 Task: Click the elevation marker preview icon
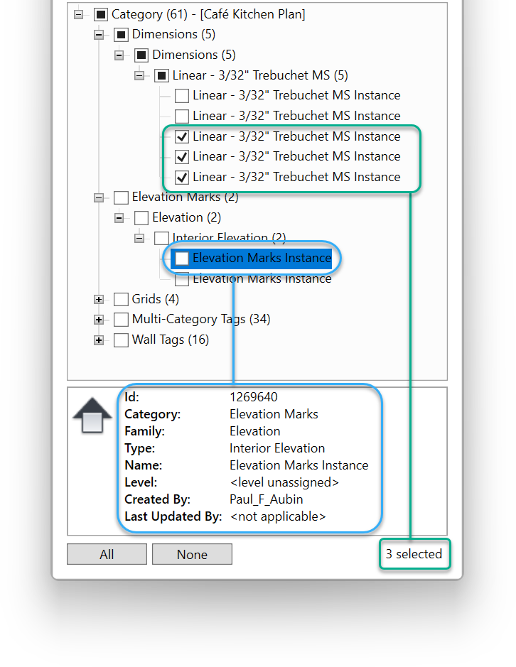tap(92, 416)
